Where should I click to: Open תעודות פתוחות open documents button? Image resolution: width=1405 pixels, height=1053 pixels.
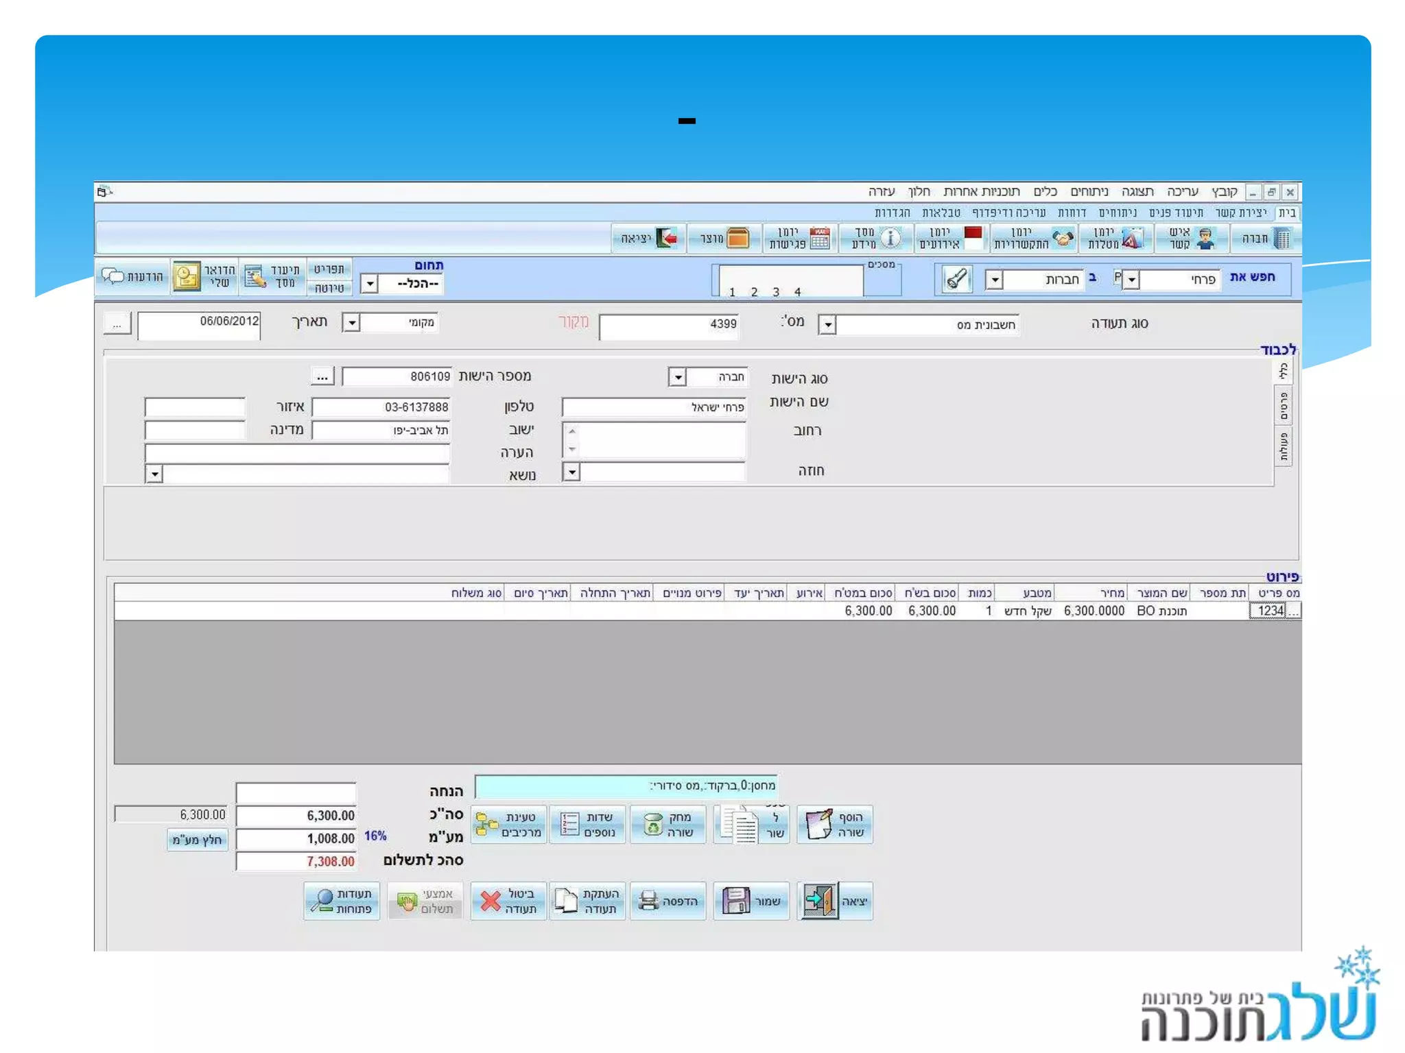[342, 901]
